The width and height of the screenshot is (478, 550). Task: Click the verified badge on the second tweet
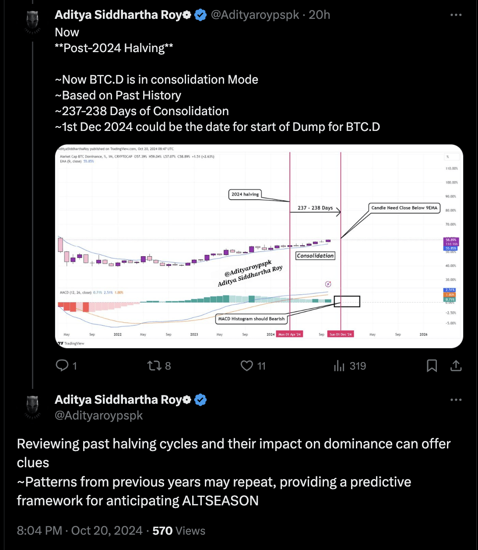(200, 399)
